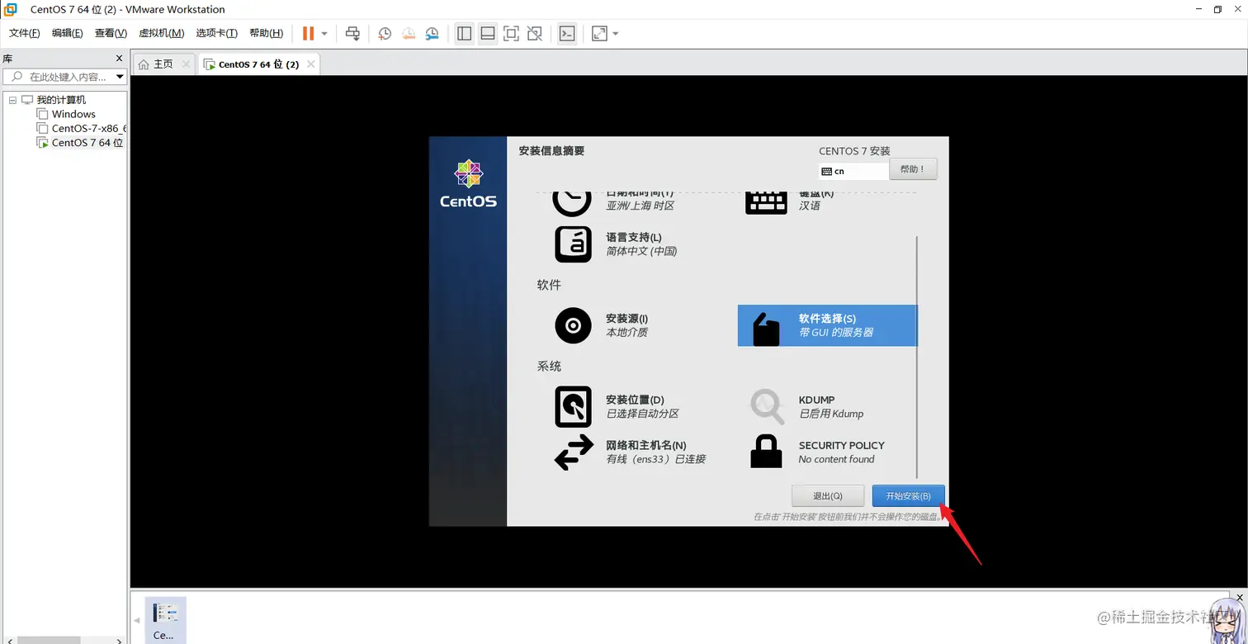Close the 库 library panel
Screen dimensions: 1248x644
(x=119, y=59)
